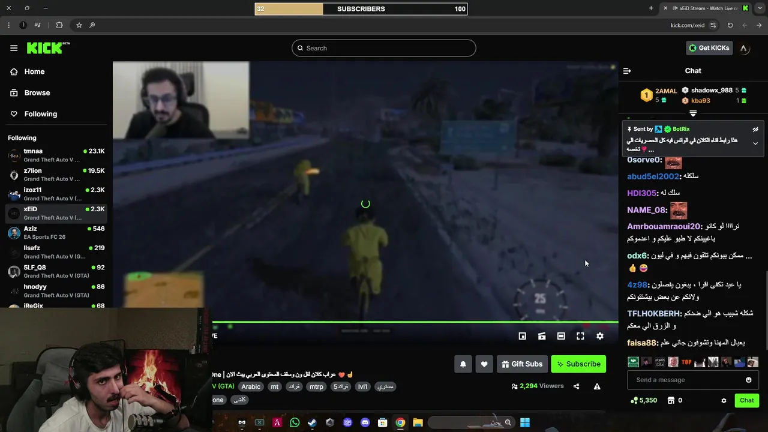Open a new browser tab
Image resolution: width=768 pixels, height=432 pixels.
tap(651, 8)
